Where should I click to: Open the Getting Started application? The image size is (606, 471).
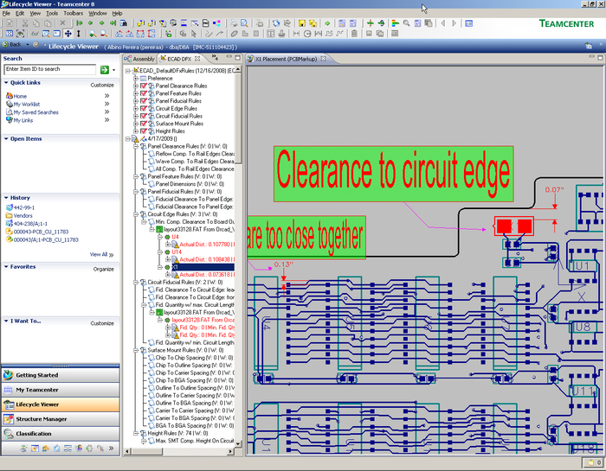tap(61, 375)
